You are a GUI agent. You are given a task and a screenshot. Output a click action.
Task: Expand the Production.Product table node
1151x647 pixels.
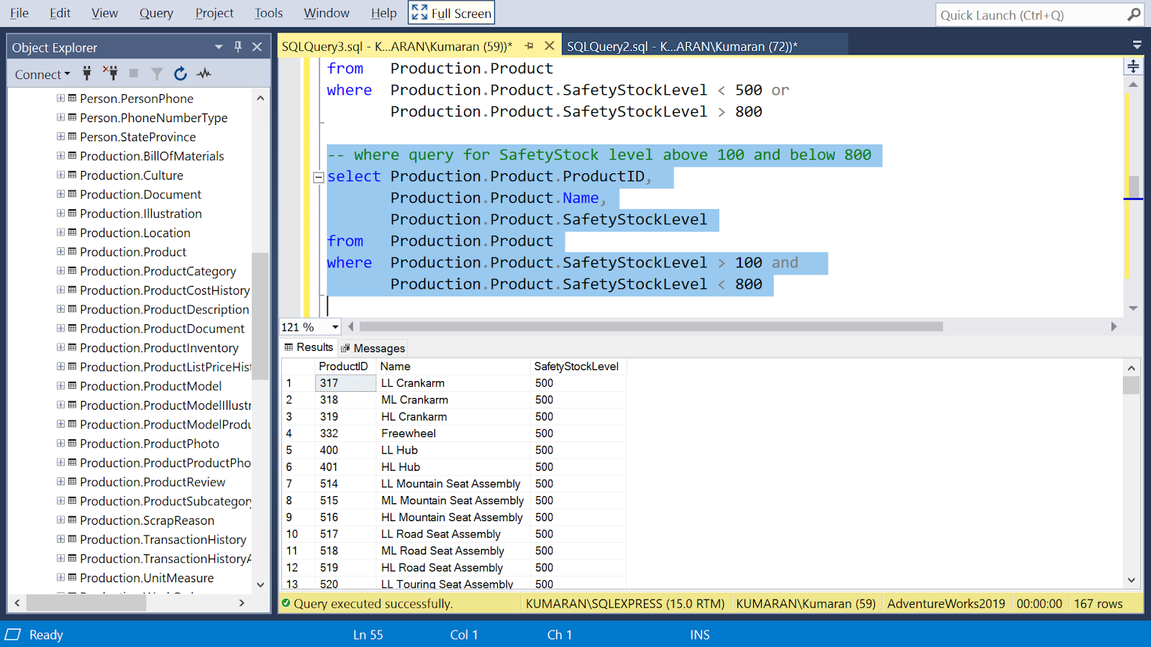(x=60, y=252)
